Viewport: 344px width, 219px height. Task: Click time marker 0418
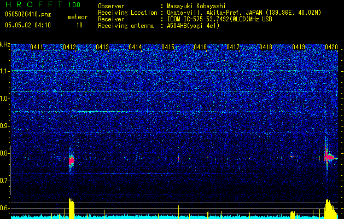coord(266,47)
